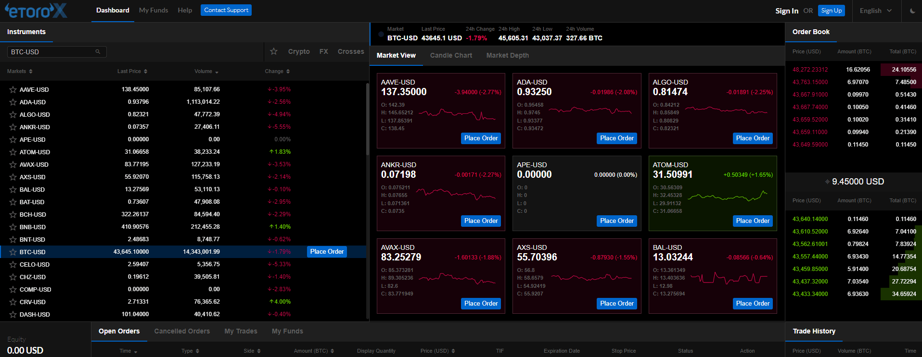
Task: Select the ATOM-USD row in instruments
Action: [x=183, y=152]
